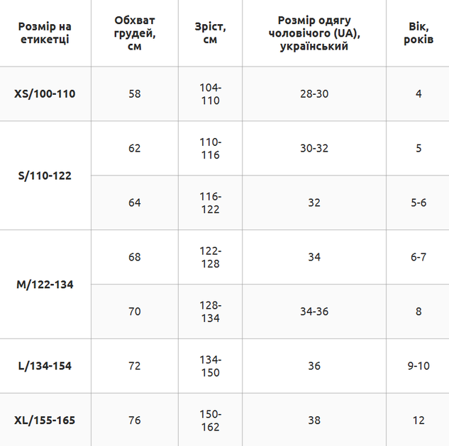Image resolution: width=449 pixels, height=446 pixels.
Task: Select the height cell 128-134
Action: [x=210, y=311]
